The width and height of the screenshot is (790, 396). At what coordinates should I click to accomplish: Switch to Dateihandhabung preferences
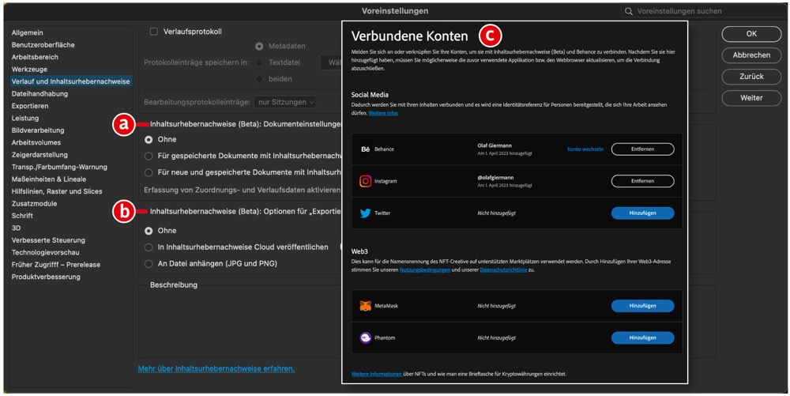(39, 93)
